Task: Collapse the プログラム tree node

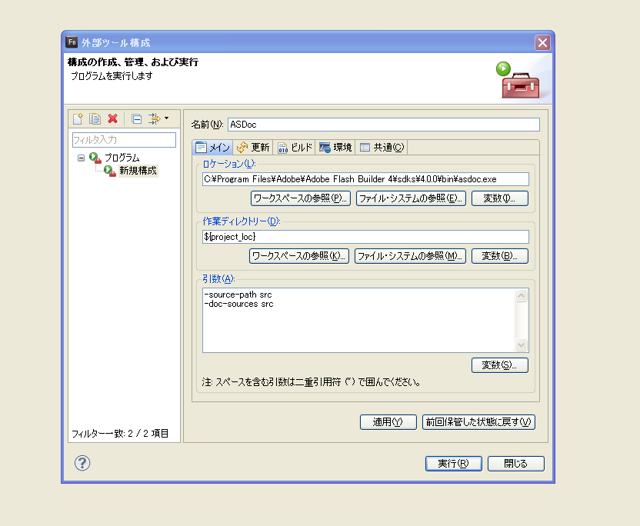Action: click(x=81, y=158)
